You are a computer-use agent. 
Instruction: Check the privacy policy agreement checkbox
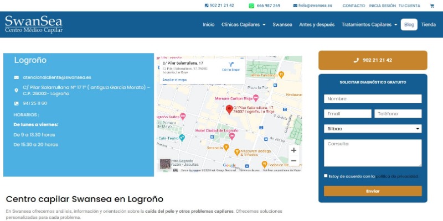click(326, 176)
